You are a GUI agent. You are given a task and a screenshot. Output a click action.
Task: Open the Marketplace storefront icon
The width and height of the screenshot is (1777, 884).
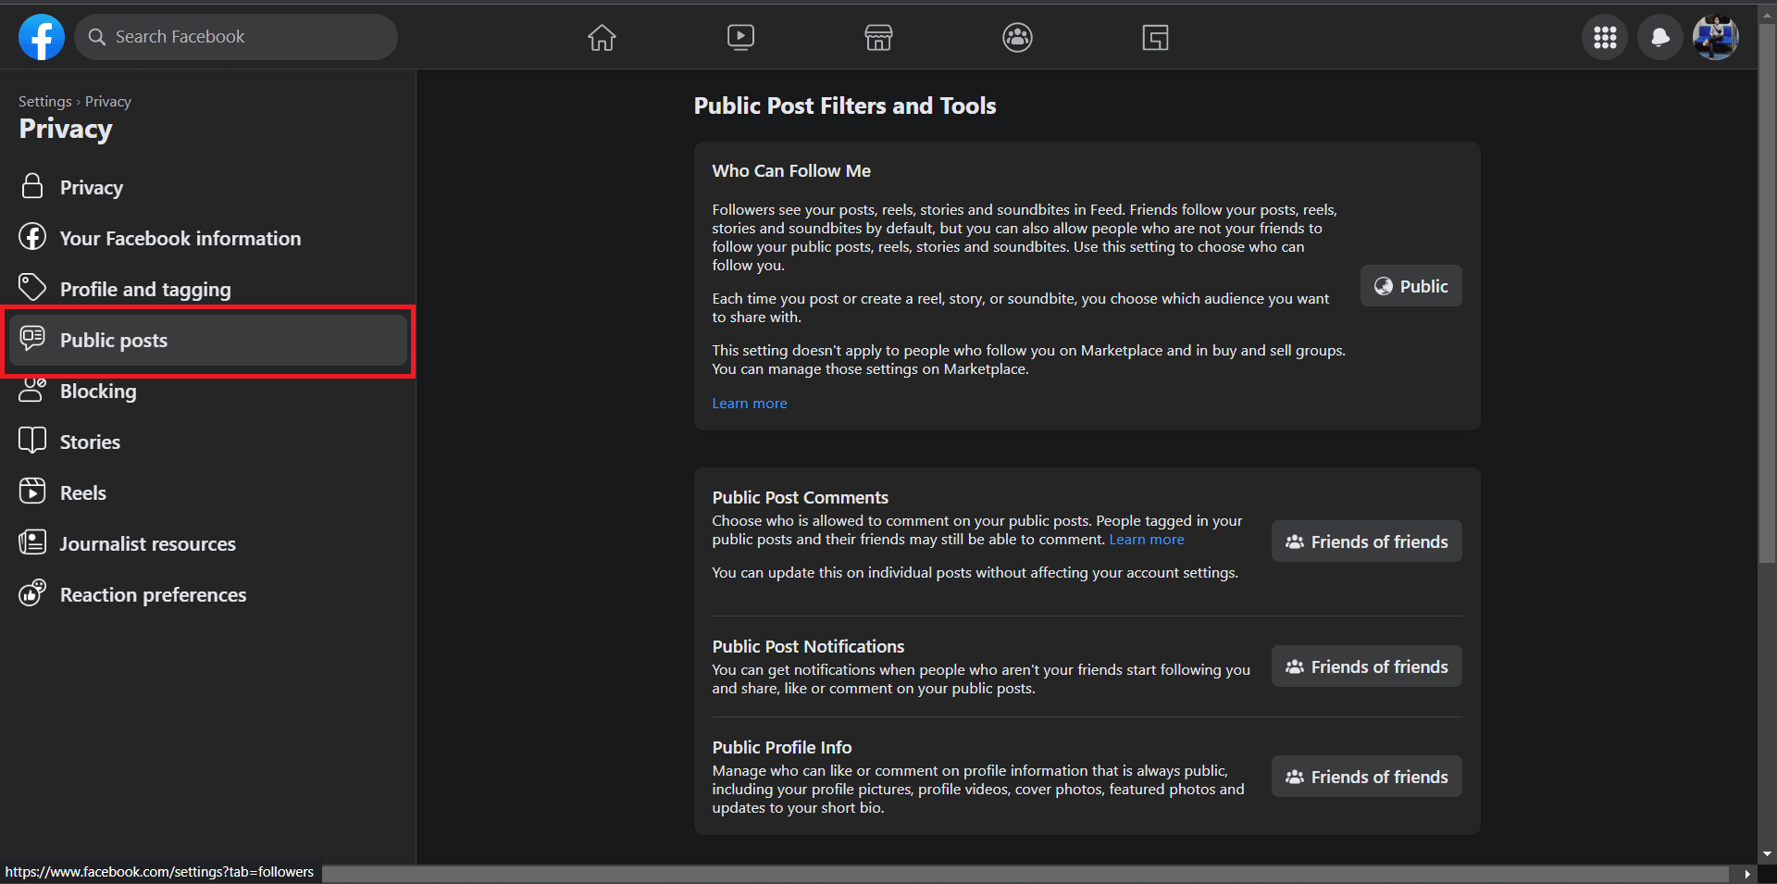click(878, 37)
